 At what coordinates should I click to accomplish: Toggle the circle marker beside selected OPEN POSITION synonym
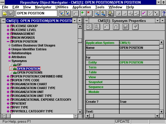click(x=11, y=69)
